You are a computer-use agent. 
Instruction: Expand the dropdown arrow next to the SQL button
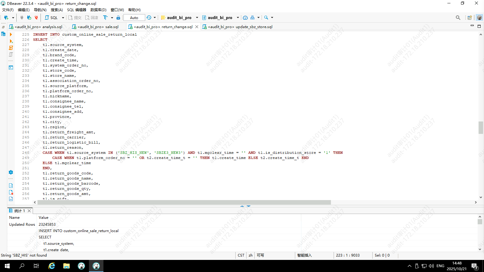coord(63,18)
